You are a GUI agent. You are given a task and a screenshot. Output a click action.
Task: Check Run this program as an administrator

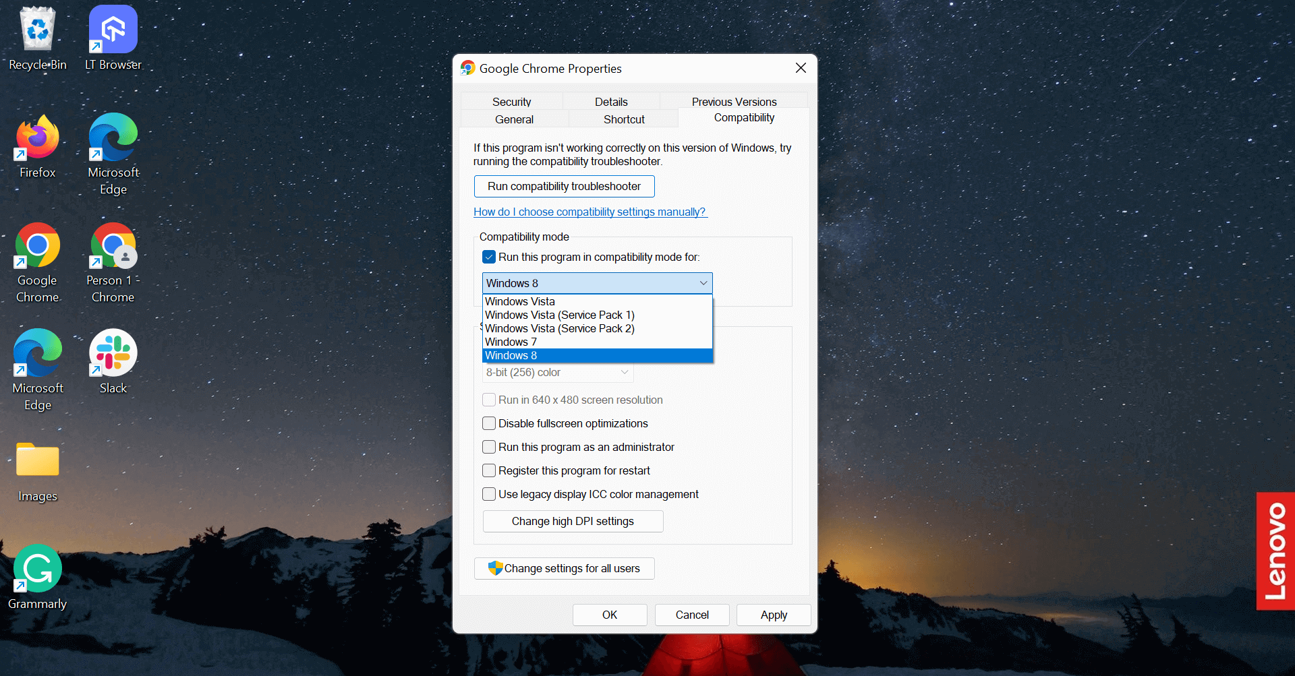point(488,447)
